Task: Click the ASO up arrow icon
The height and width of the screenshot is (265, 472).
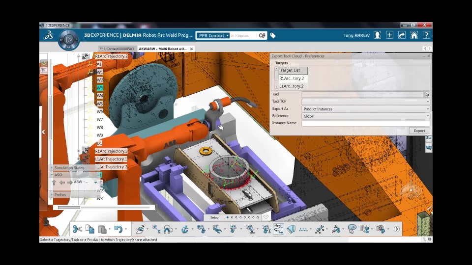Action: click(54, 183)
